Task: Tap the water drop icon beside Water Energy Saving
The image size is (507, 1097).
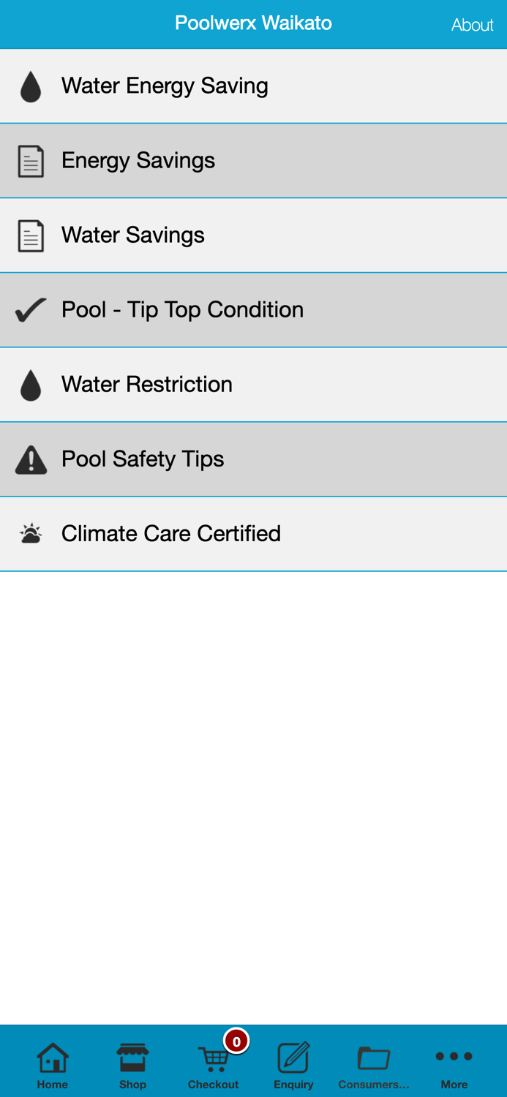Action: [31, 86]
